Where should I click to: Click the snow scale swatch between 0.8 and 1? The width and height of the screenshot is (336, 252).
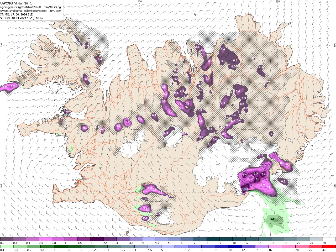pyautogui.click(x=58, y=239)
